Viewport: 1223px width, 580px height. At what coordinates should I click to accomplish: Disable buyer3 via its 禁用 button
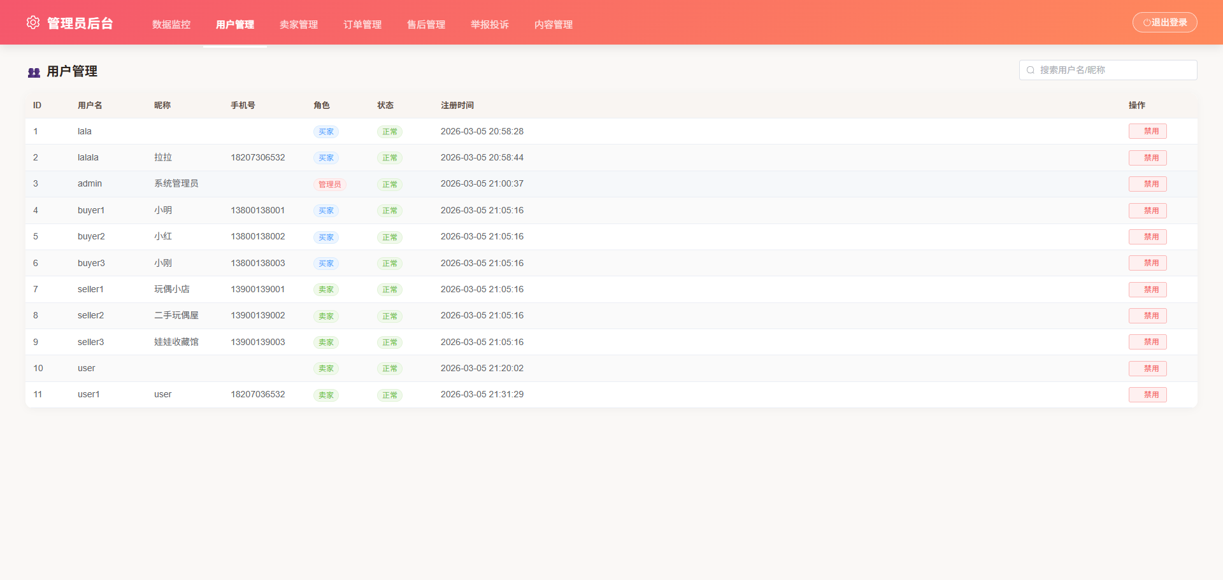(x=1148, y=263)
